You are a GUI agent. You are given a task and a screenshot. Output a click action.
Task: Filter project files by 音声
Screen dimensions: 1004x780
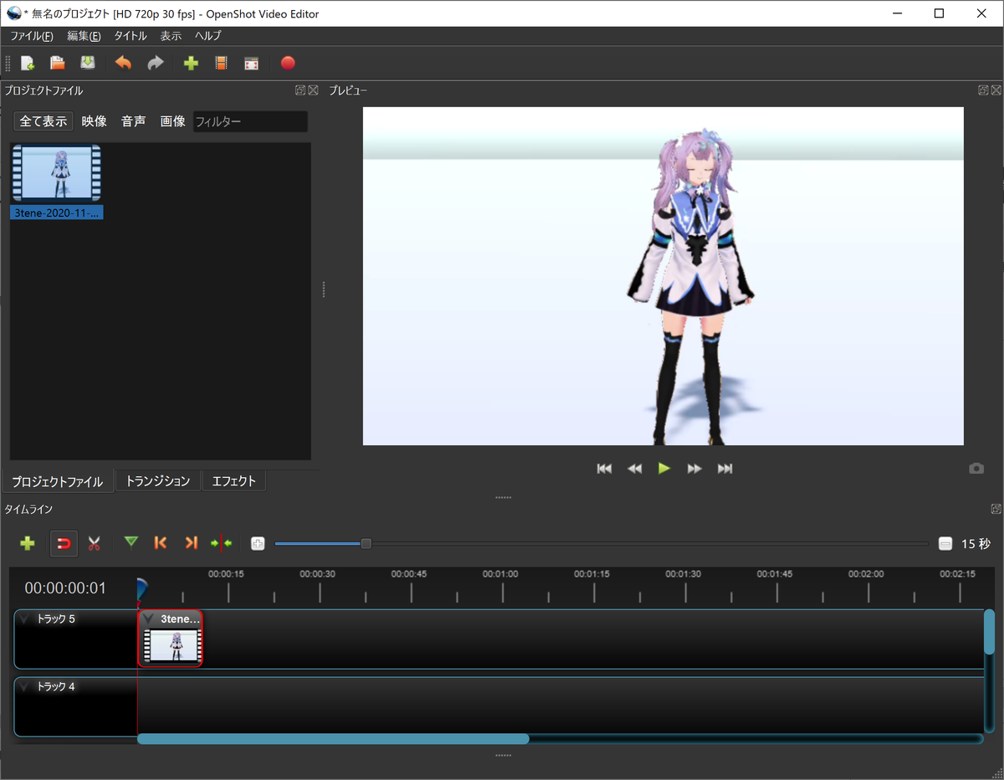(134, 121)
